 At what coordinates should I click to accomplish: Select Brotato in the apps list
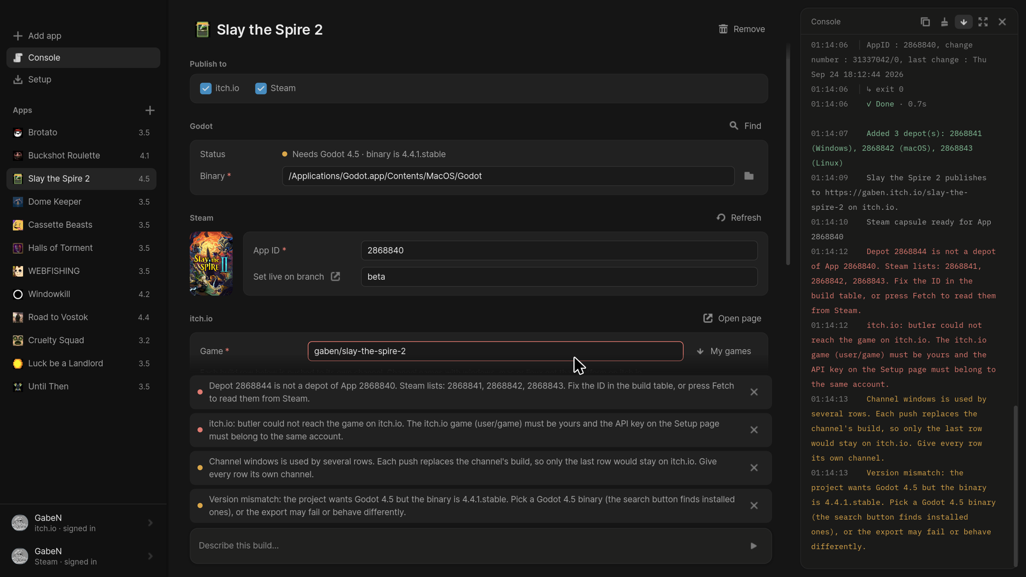[x=81, y=132]
